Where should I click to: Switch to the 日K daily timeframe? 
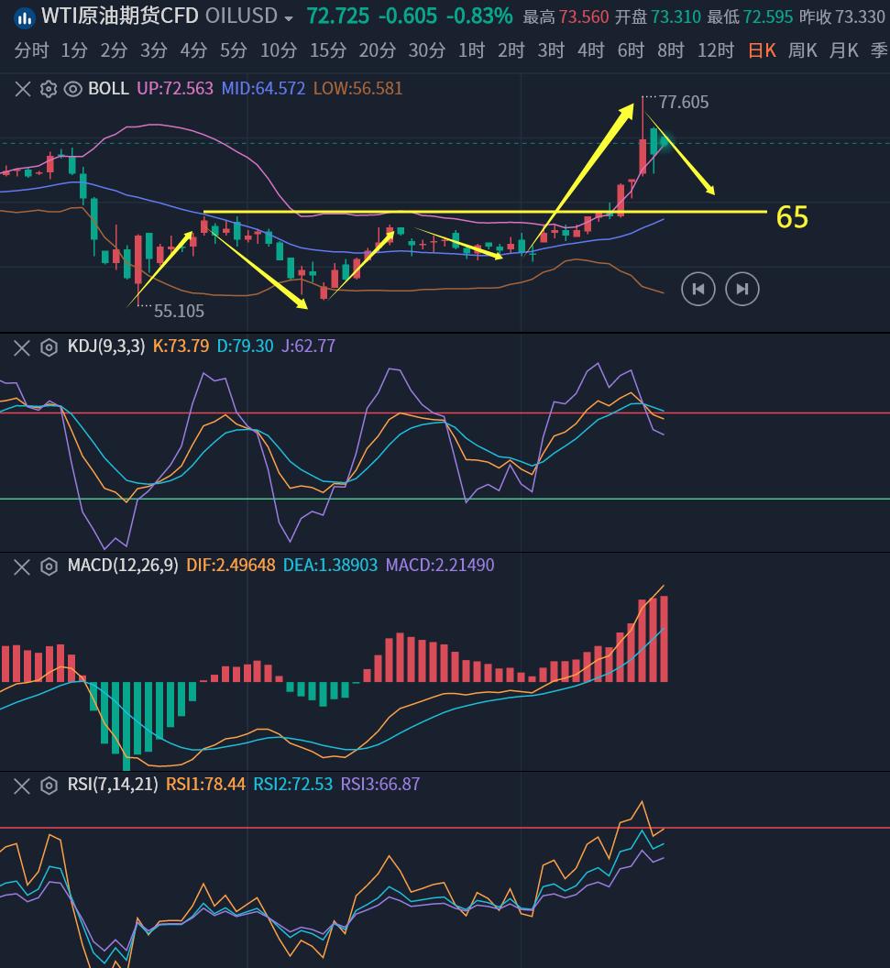pos(762,50)
